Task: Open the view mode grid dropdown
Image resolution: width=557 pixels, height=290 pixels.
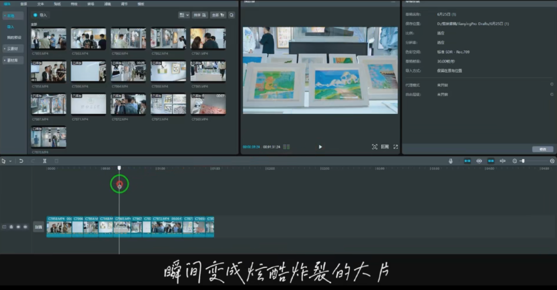Action: click(x=184, y=15)
